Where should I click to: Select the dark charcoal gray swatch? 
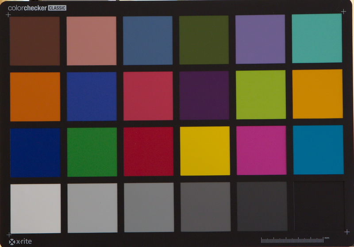pyautogui.click(x=262, y=206)
